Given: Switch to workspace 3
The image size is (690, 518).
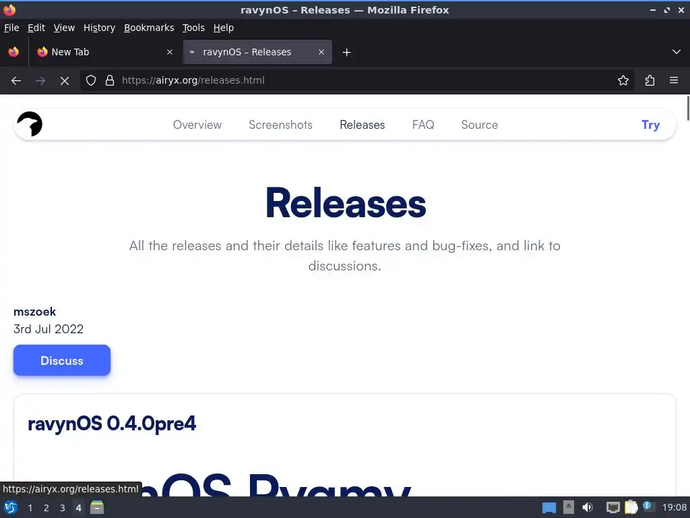Looking at the screenshot, I should tap(63, 508).
